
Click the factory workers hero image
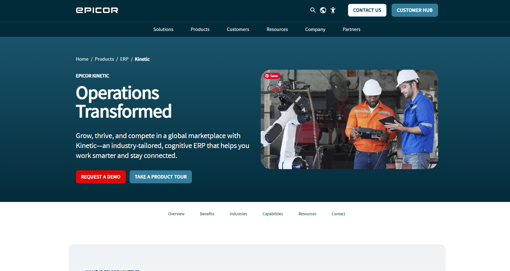349,124
